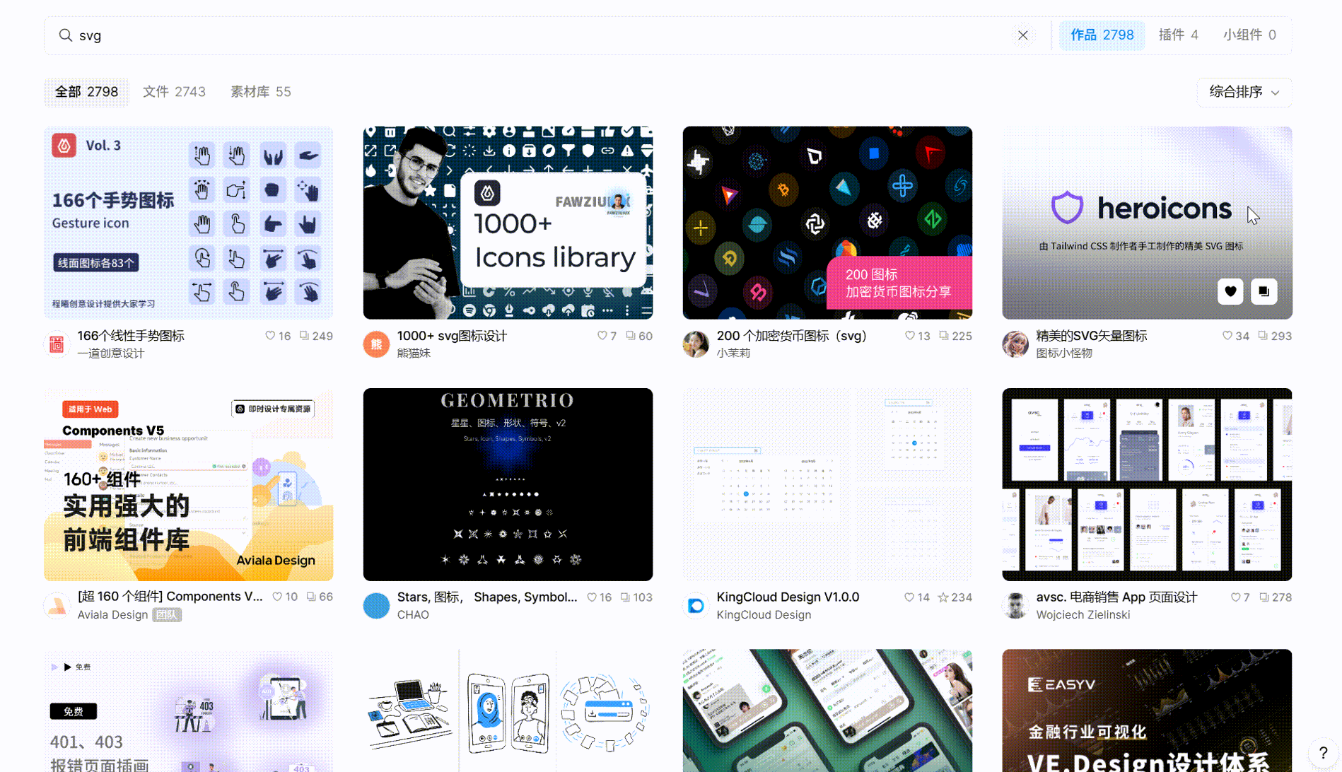Visit author 小茉莉
1342x772 pixels.
coord(733,353)
